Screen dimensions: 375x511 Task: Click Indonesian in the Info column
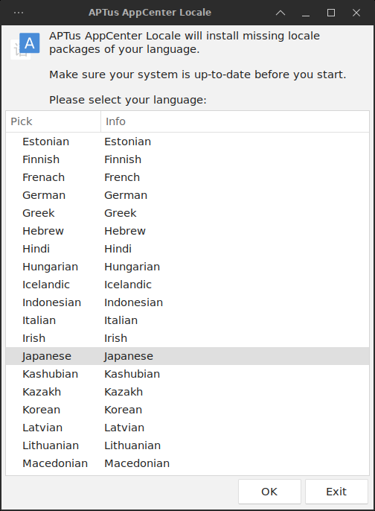point(133,302)
